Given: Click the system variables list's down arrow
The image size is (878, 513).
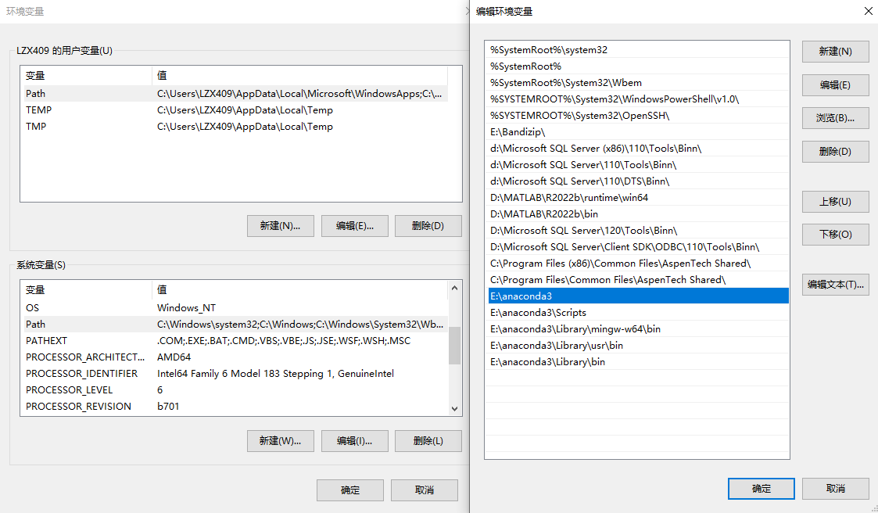Looking at the screenshot, I should pos(455,409).
